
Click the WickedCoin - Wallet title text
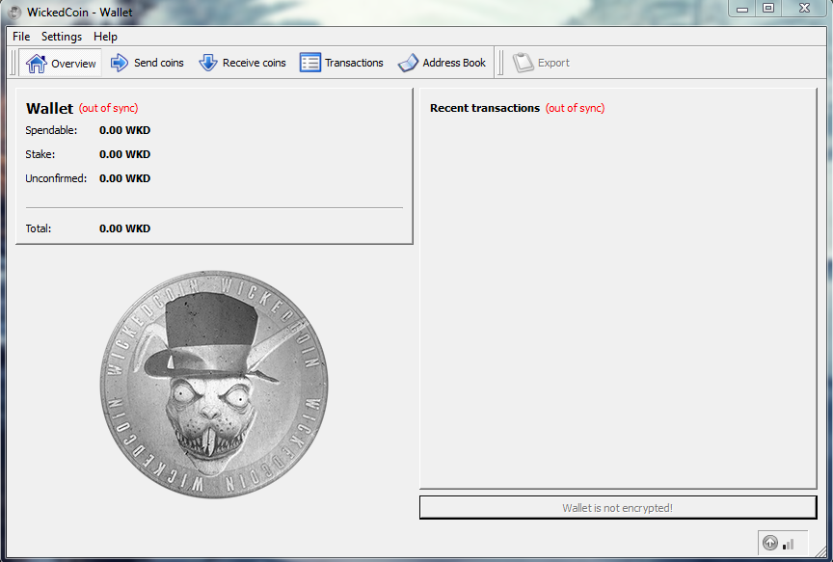click(x=80, y=12)
